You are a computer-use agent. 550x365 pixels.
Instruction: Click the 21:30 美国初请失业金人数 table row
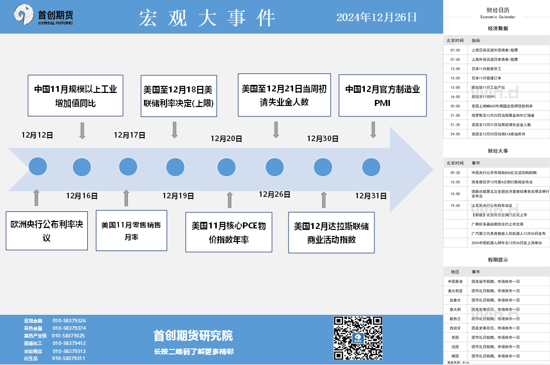click(497, 125)
